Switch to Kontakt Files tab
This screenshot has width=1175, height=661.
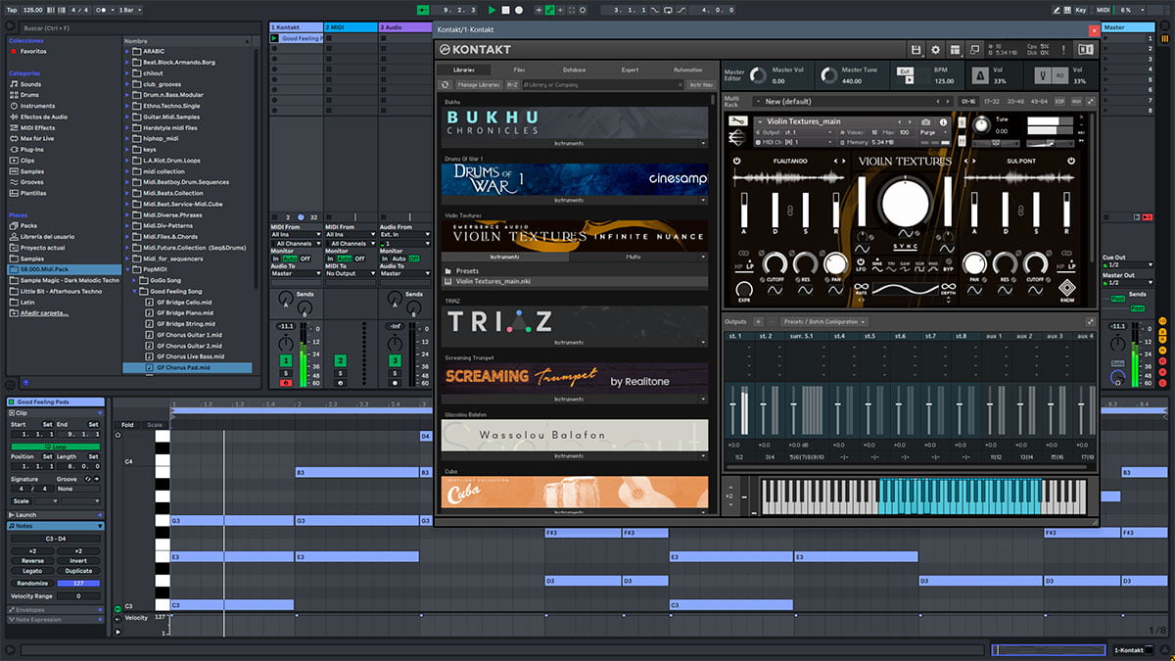click(x=519, y=70)
